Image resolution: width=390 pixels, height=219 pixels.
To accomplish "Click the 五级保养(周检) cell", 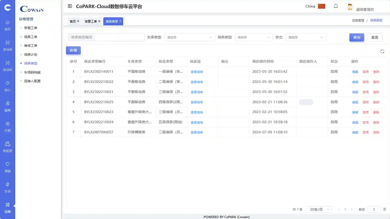I will [171, 122].
